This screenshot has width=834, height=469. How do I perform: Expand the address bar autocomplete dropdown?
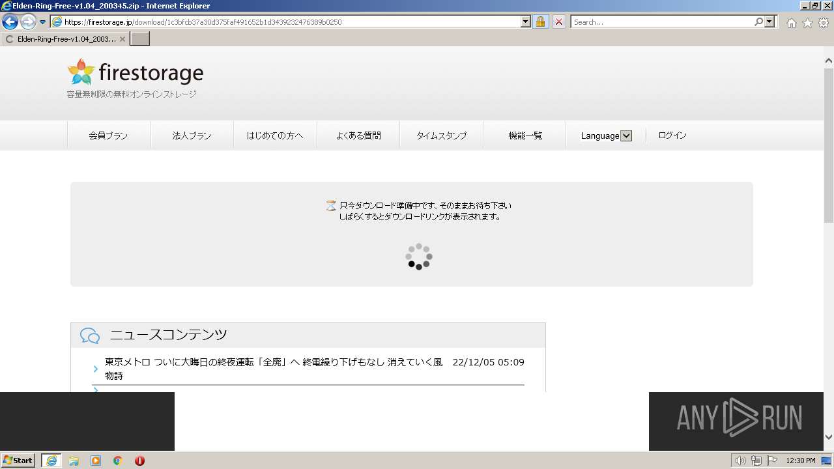(x=526, y=21)
